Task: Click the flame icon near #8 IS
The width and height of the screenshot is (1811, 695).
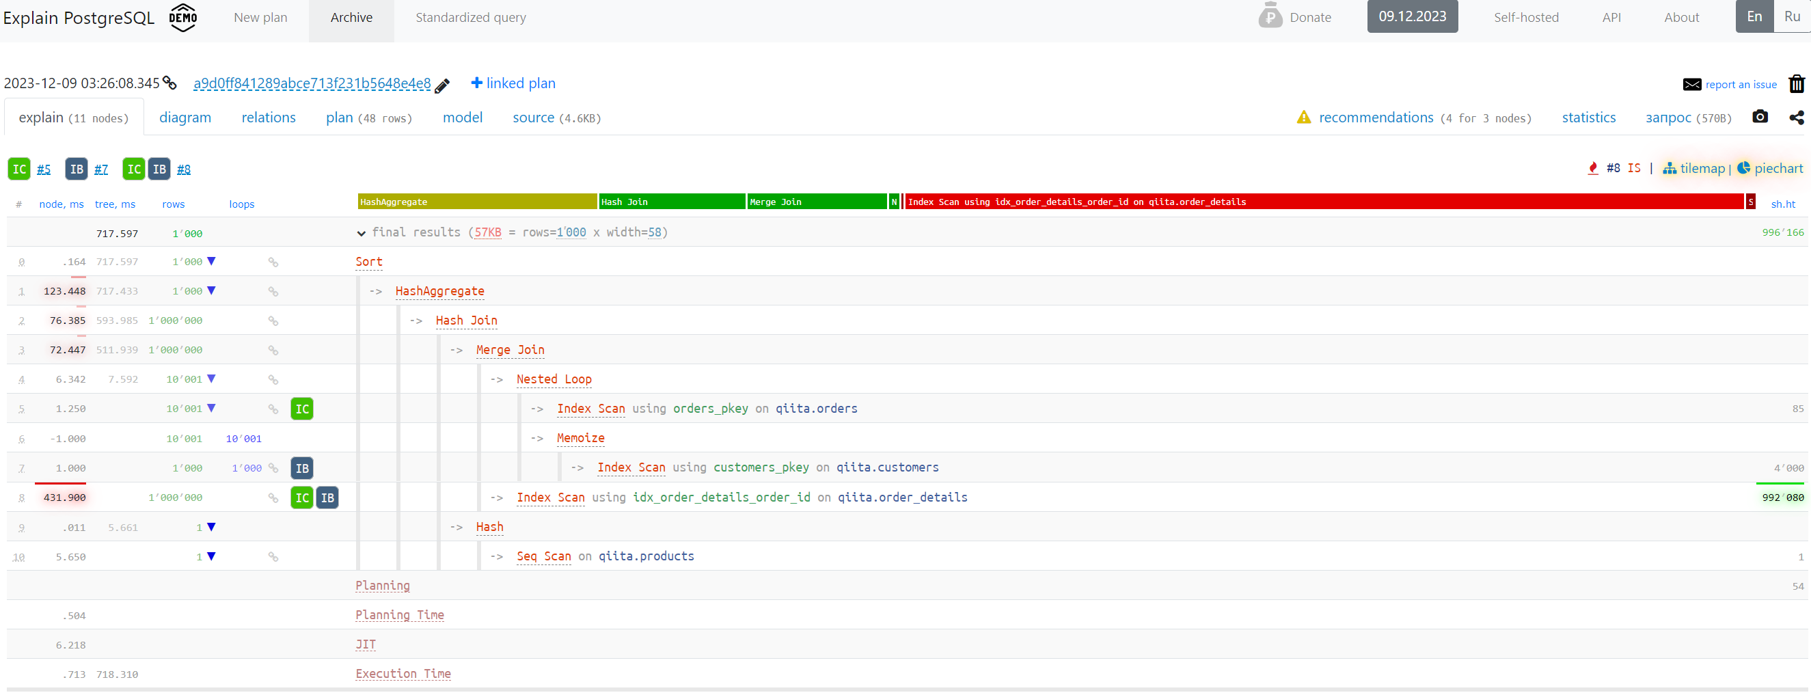Action: (x=1593, y=168)
